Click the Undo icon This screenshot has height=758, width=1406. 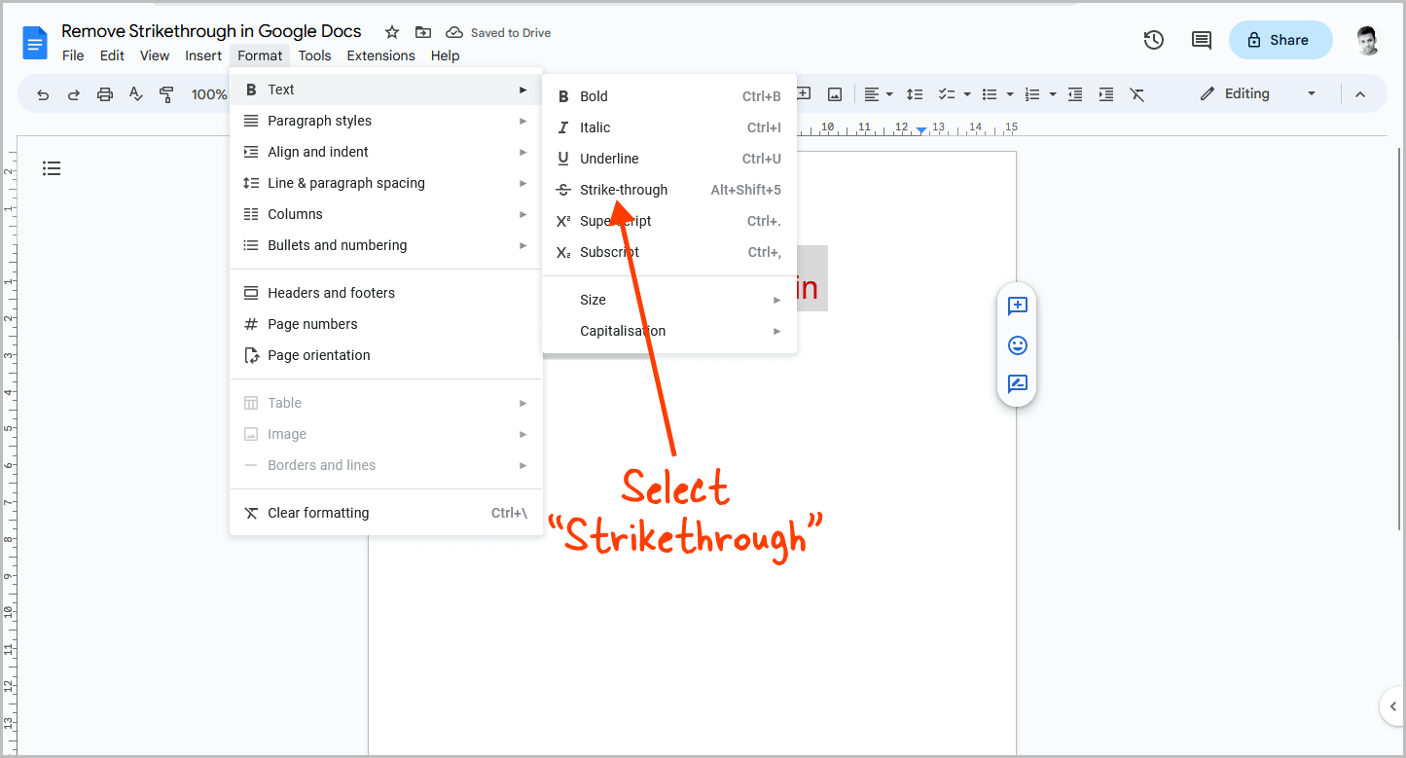pos(42,94)
